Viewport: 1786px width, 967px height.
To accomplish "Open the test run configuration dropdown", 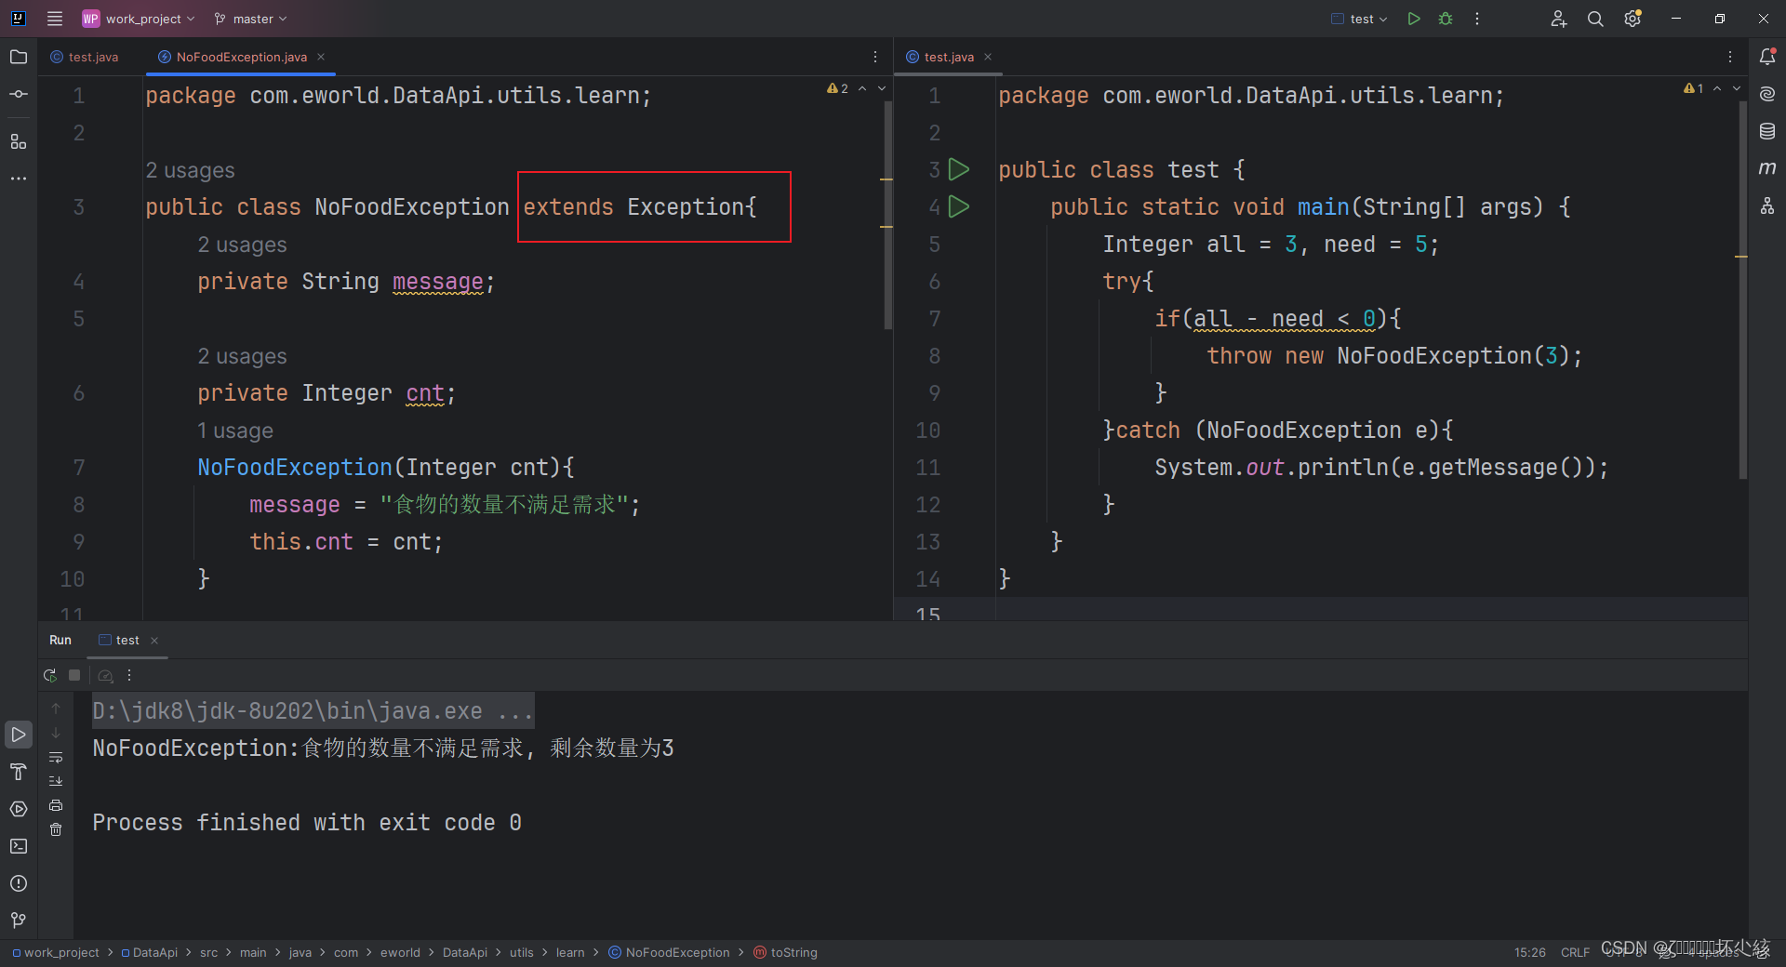I will click(x=1359, y=19).
